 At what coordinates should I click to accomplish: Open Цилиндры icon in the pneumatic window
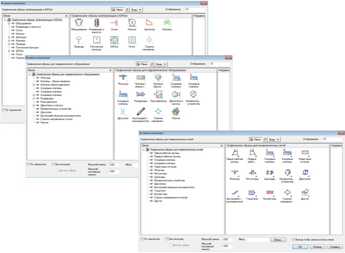270,172
